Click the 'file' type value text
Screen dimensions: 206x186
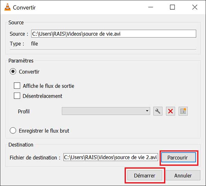34,44
